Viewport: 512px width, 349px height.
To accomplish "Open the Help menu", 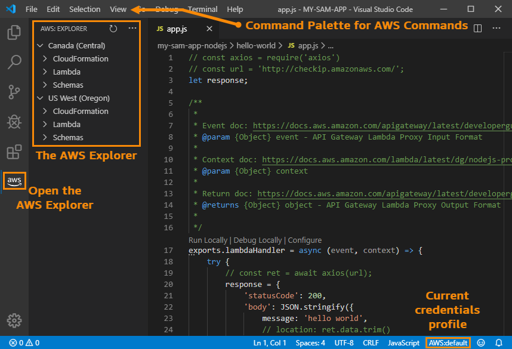I will (x=235, y=9).
